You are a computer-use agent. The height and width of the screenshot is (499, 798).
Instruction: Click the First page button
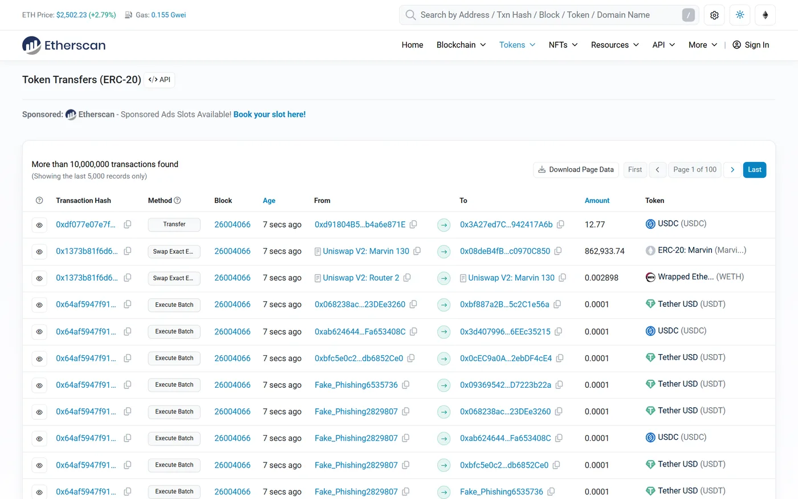635,170
